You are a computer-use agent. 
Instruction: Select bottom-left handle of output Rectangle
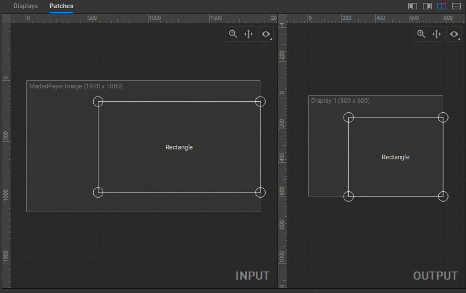point(348,196)
